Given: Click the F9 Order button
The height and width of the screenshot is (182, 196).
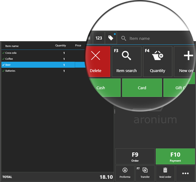Looking at the screenshot, I should [x=135, y=157].
